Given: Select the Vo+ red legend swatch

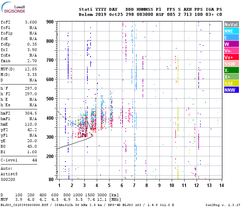Looking at the screenshot, I should (231, 57).
